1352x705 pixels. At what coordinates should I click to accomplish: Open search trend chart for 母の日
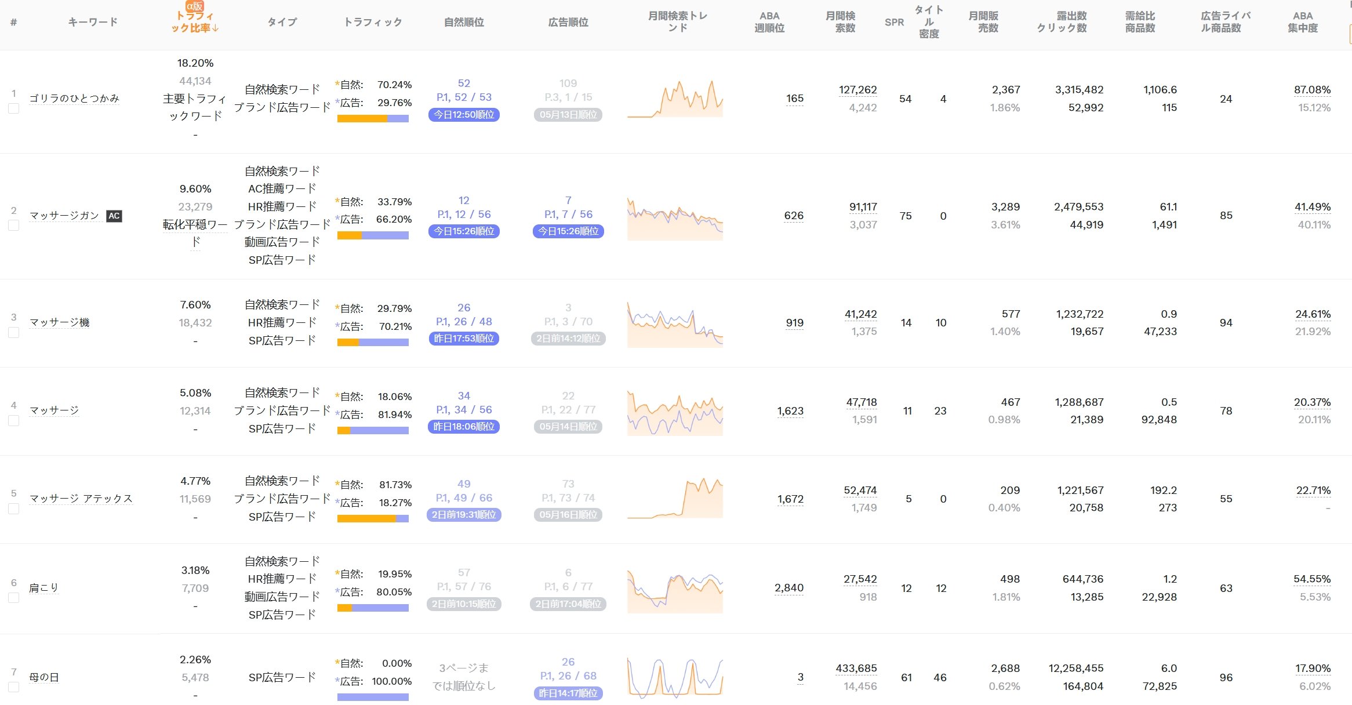675,677
